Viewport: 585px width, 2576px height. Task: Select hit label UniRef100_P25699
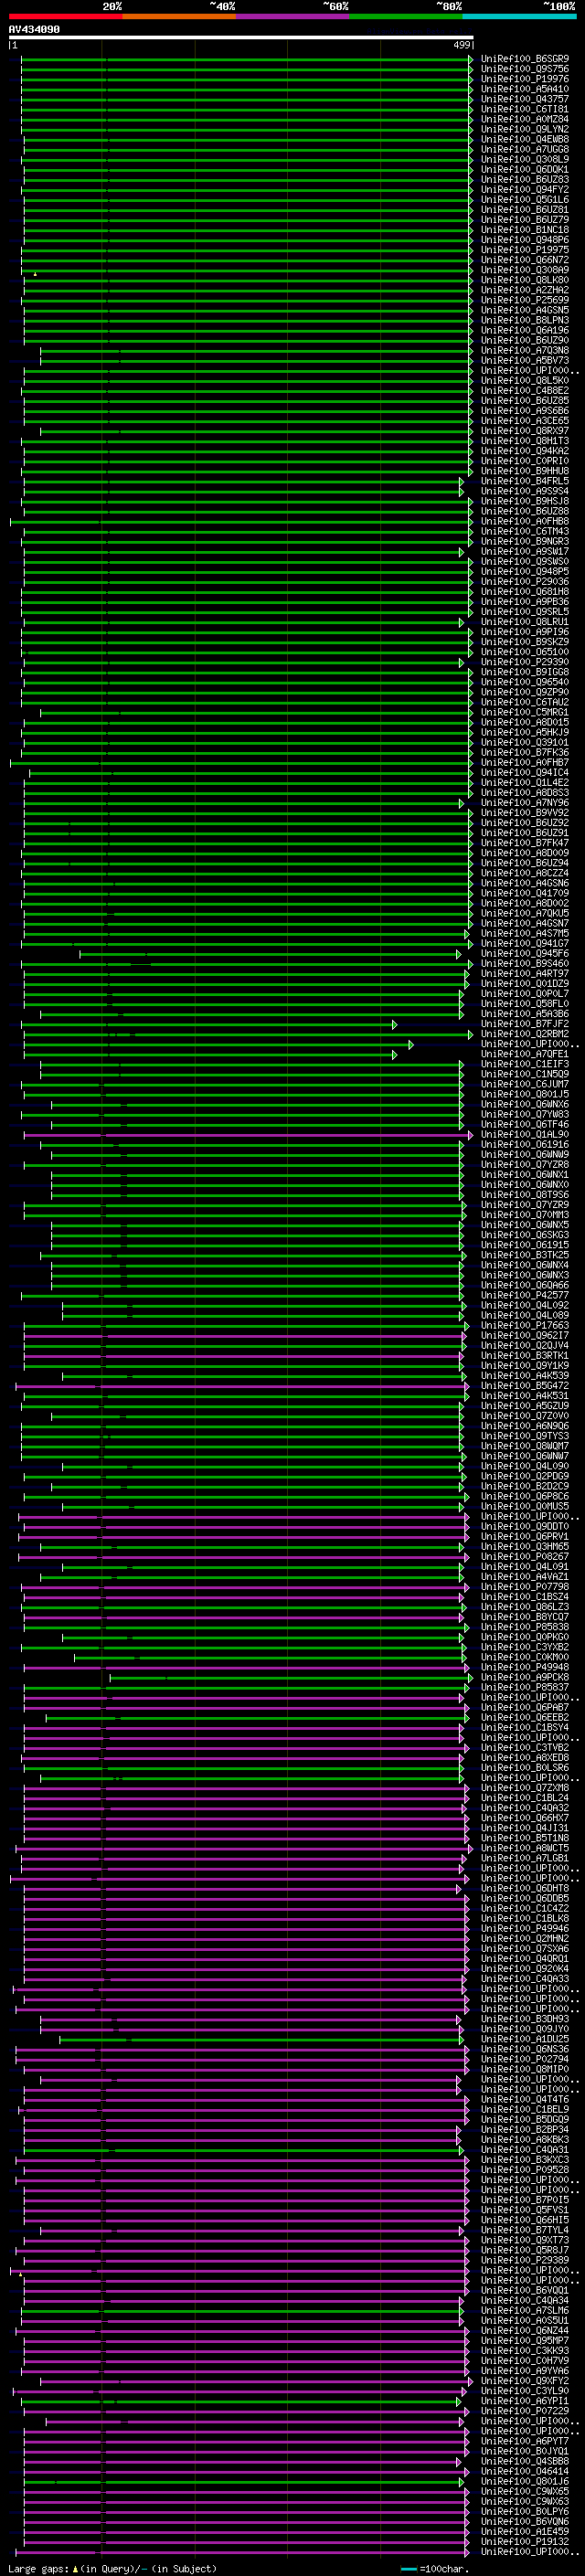(x=525, y=300)
